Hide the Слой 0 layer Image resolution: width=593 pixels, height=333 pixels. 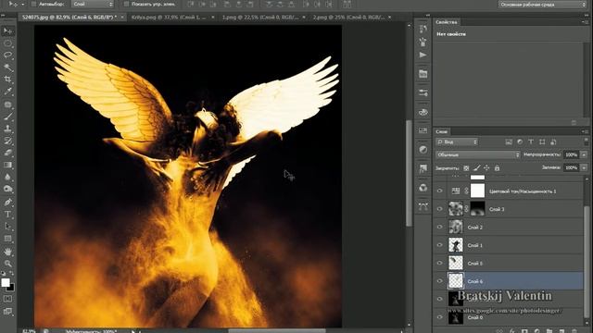(x=439, y=317)
